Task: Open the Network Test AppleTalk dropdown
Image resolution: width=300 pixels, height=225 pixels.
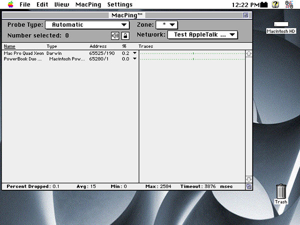Action: [x=202, y=35]
